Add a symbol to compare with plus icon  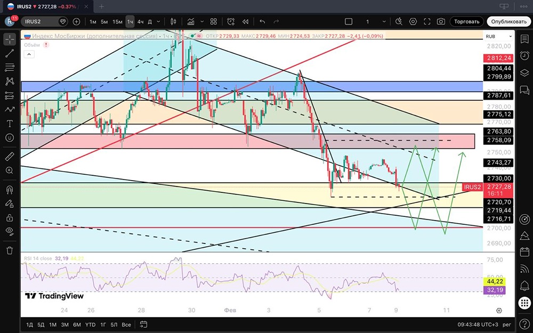pyautogui.click(x=76, y=21)
